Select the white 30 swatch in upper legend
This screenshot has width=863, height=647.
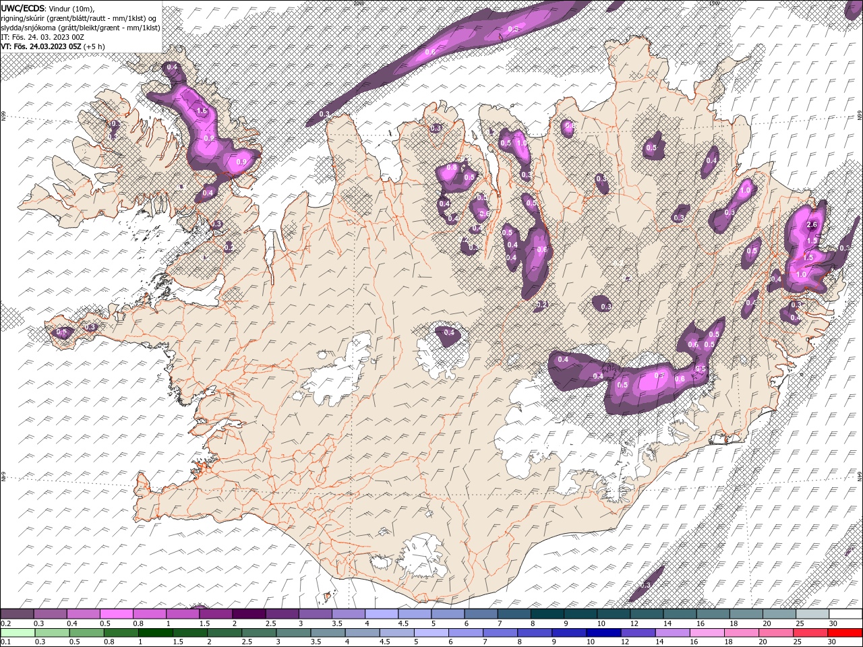pos(845,614)
